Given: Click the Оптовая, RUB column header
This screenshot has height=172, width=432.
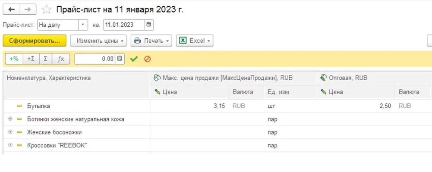Looking at the screenshot, I should tap(374, 78).
